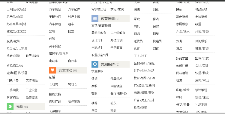Go to 摩托车/燃气车 listings
This screenshot has height=114, width=225.
pos(59,53)
